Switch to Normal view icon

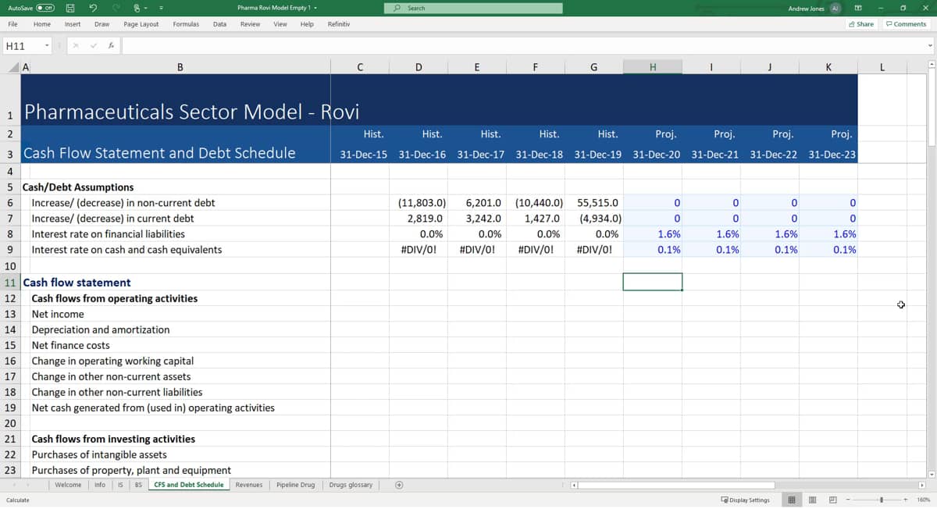pyautogui.click(x=793, y=500)
